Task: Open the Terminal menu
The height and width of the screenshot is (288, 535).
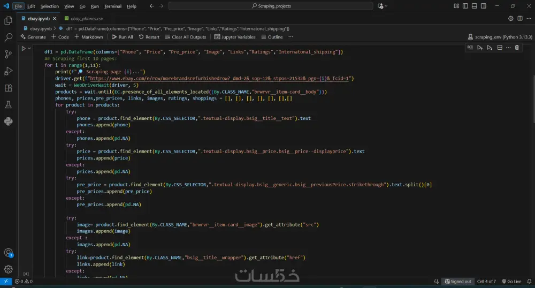Action: point(112,6)
